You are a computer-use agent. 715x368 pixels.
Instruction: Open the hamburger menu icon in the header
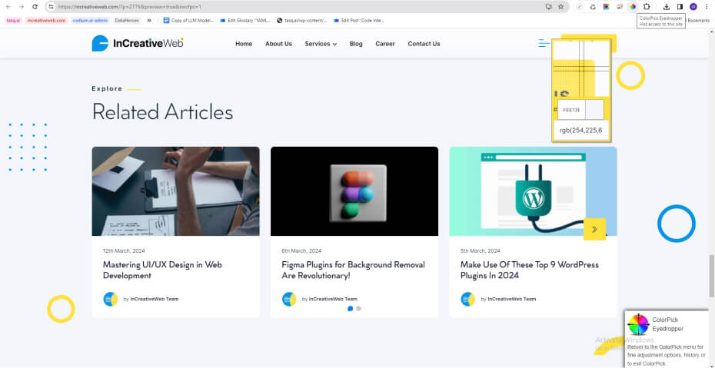click(544, 44)
